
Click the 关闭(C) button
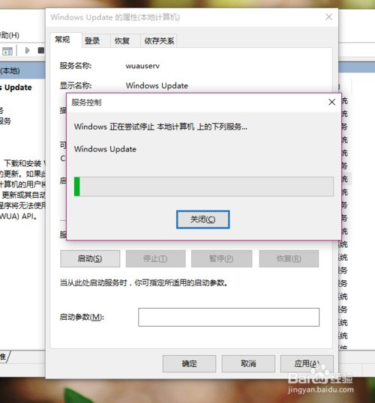click(202, 219)
